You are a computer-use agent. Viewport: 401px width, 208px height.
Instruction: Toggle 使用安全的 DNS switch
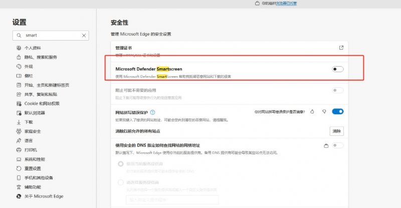point(337,145)
